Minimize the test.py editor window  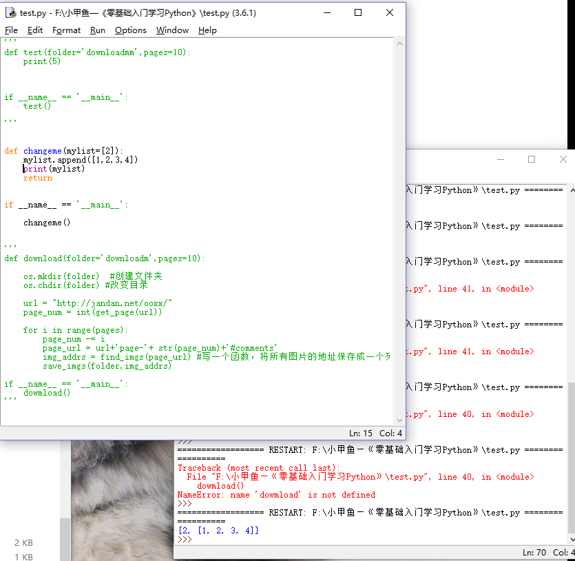pos(326,12)
